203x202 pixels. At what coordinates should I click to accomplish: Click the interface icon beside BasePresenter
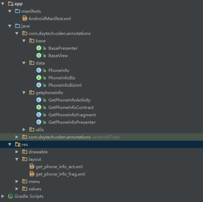[x=39, y=48]
